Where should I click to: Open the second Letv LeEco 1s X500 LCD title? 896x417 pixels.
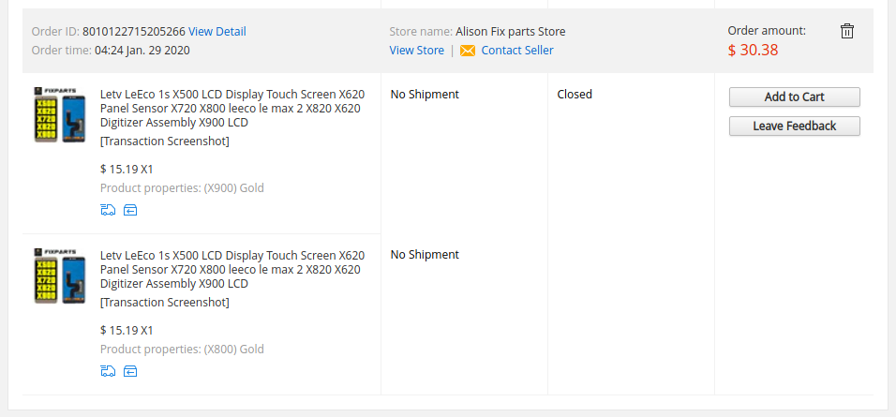click(232, 270)
